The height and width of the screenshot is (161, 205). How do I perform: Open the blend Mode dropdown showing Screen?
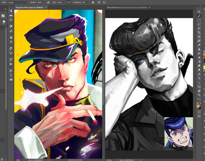pos(17,2)
